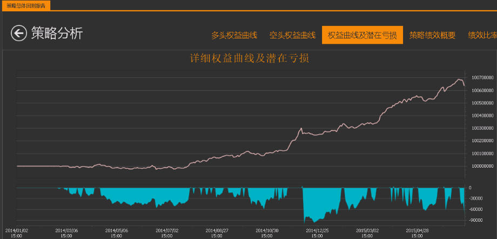
Task: Click the back arrow icon
Action: pyautogui.click(x=18, y=34)
